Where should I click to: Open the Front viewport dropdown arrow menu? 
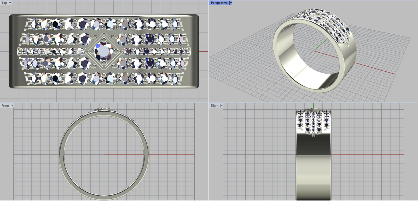coord(12,106)
